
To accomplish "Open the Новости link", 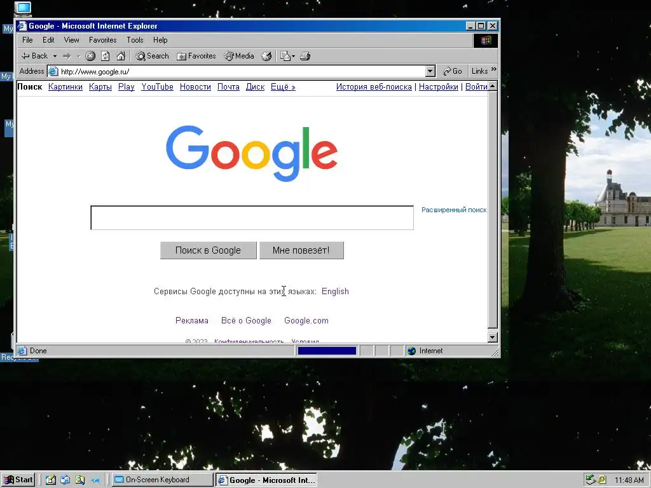I will pyautogui.click(x=195, y=86).
